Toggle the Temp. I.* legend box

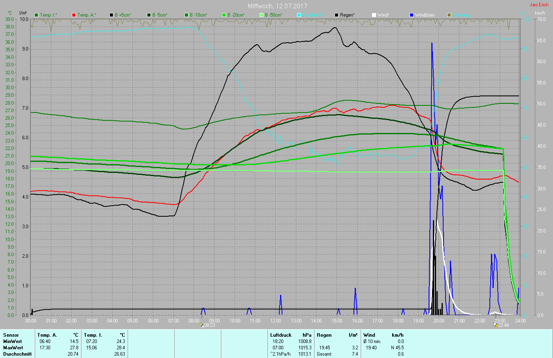pyautogui.click(x=37, y=15)
